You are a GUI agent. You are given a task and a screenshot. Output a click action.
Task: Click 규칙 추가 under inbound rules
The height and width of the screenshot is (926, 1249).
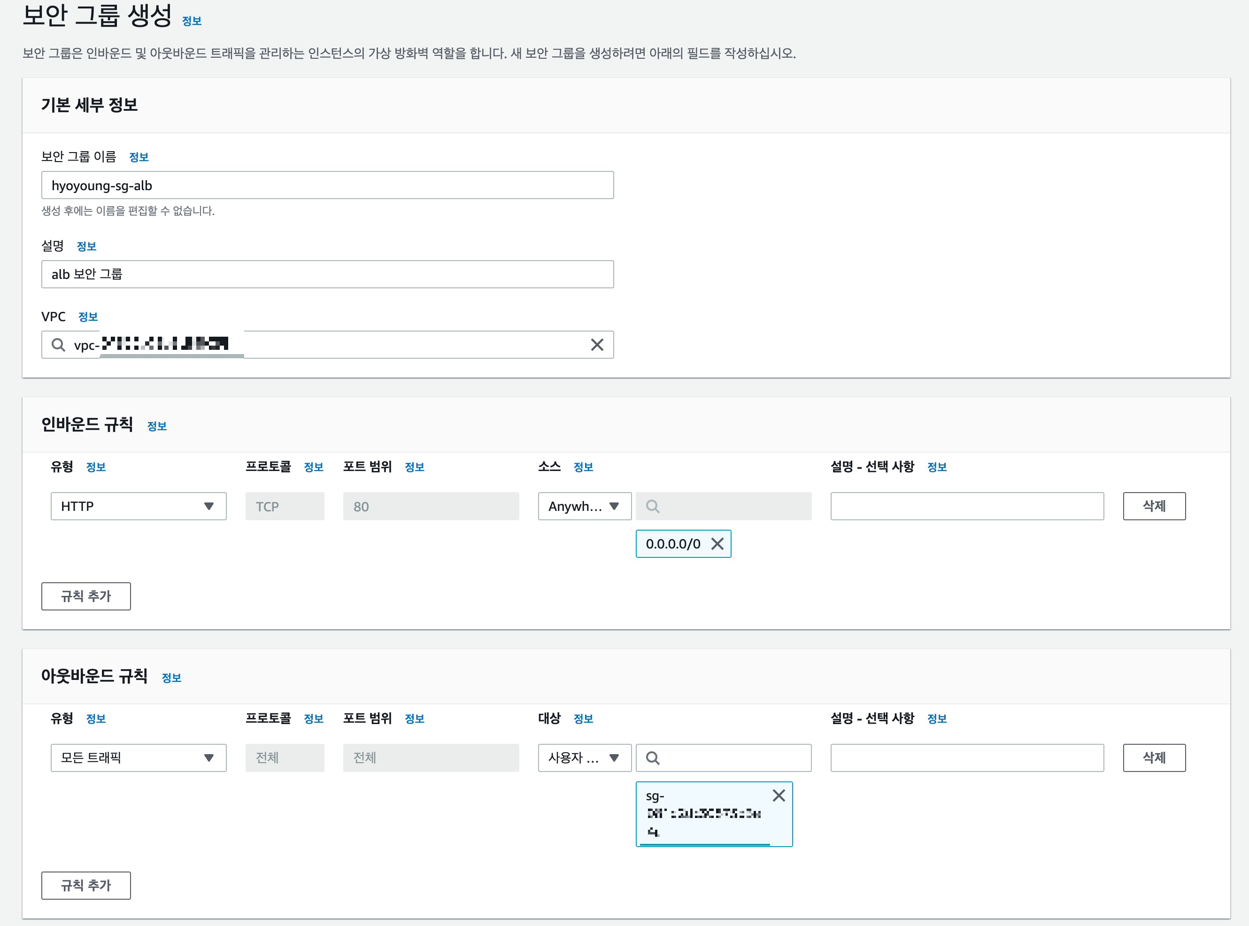coord(86,596)
